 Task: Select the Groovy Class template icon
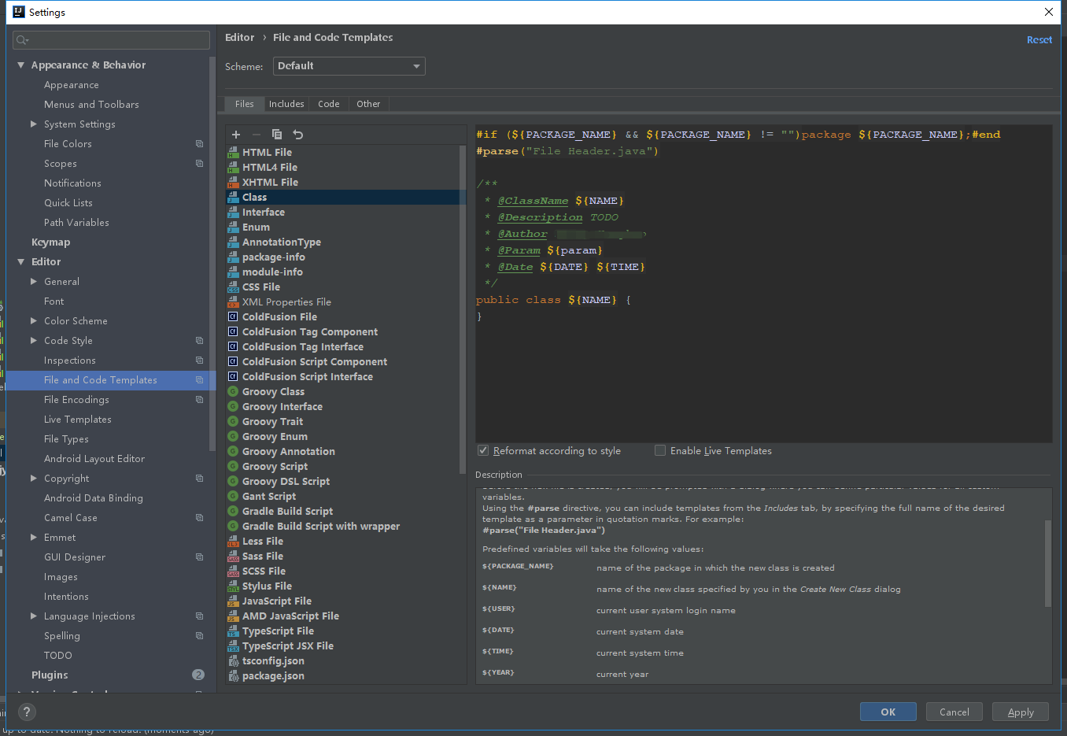click(x=233, y=391)
